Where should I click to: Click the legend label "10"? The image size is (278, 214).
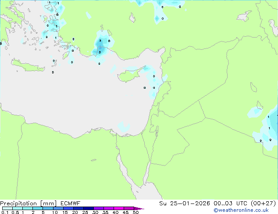(x=55, y=212)
